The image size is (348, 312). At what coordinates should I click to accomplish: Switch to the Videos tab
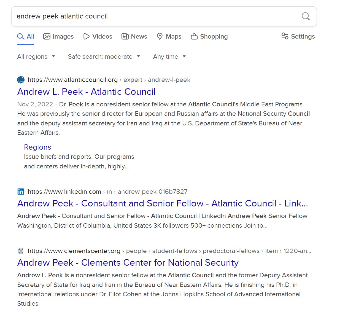pos(98,36)
